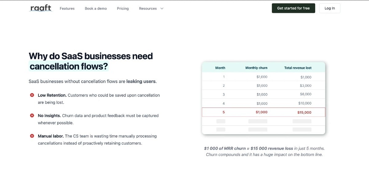The image size is (369, 193).
Task: Click red X icon beside Manual labor
Action: coord(32,136)
